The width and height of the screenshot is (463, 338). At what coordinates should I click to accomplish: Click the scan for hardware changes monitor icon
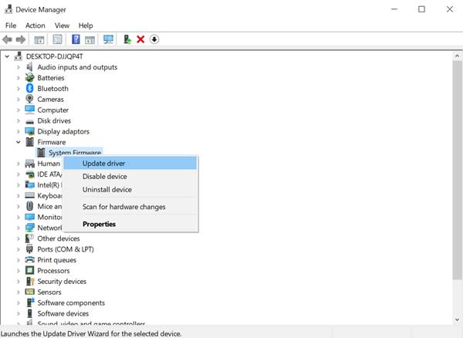pos(108,39)
